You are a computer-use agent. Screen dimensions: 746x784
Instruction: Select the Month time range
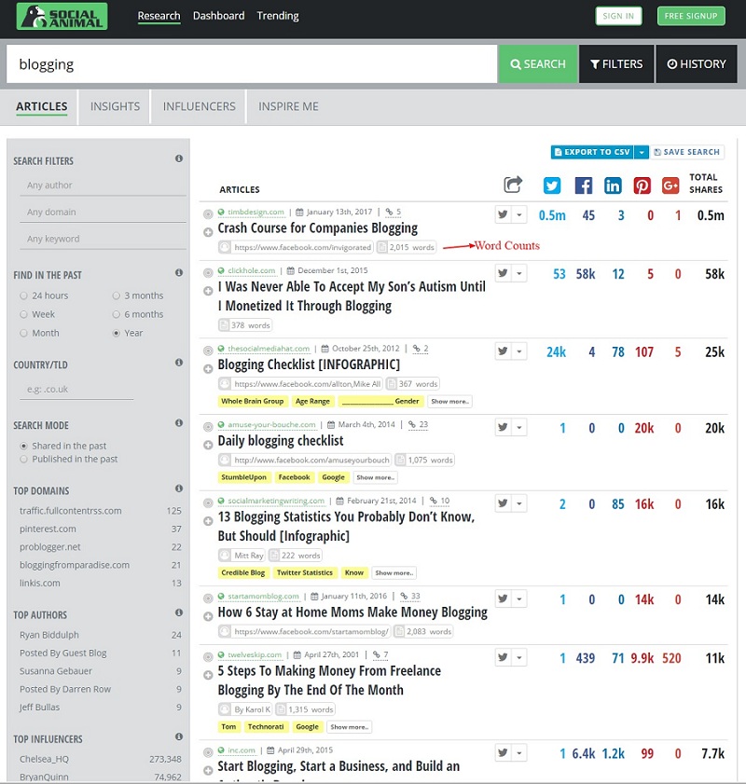(23, 333)
